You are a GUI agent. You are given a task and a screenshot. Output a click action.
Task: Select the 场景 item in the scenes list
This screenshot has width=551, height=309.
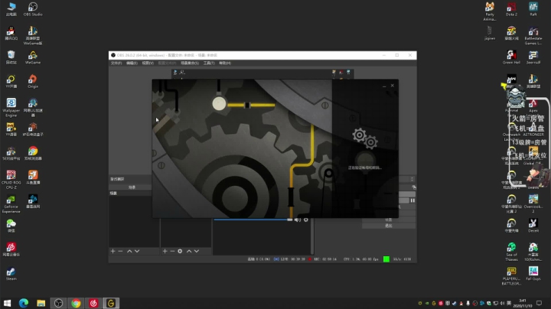(131, 194)
